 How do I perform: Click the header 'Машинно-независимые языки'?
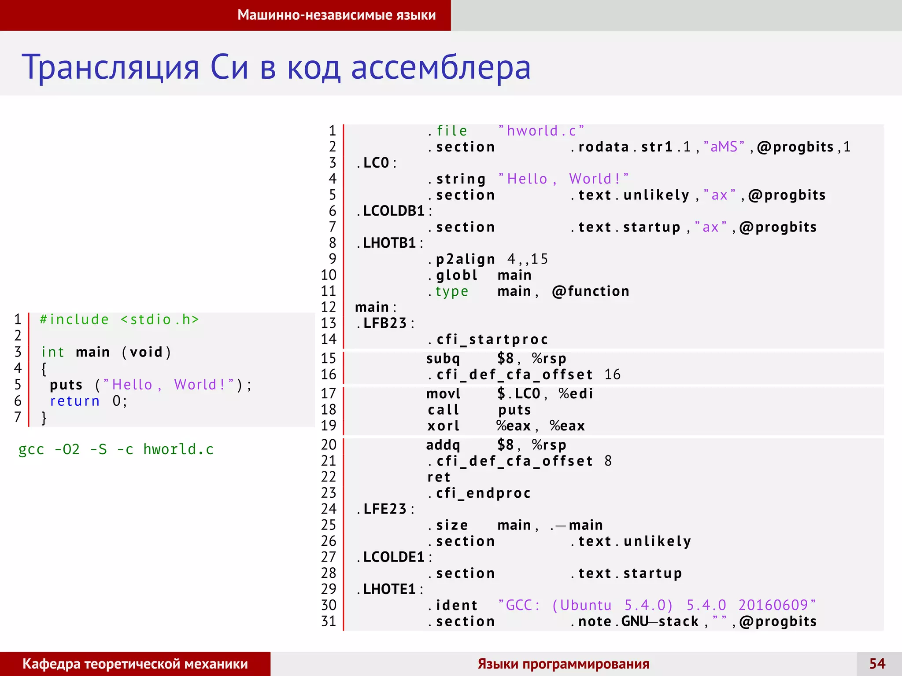coord(336,15)
